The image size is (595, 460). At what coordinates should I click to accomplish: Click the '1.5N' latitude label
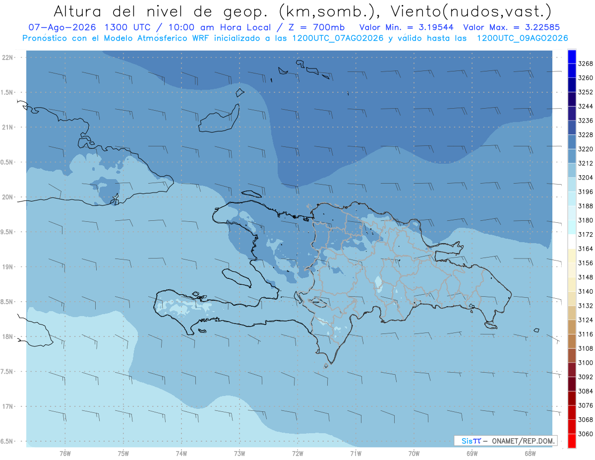[7, 92]
